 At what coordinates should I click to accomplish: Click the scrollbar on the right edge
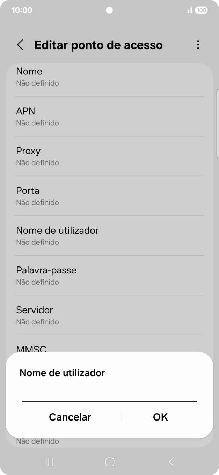tap(217, 122)
